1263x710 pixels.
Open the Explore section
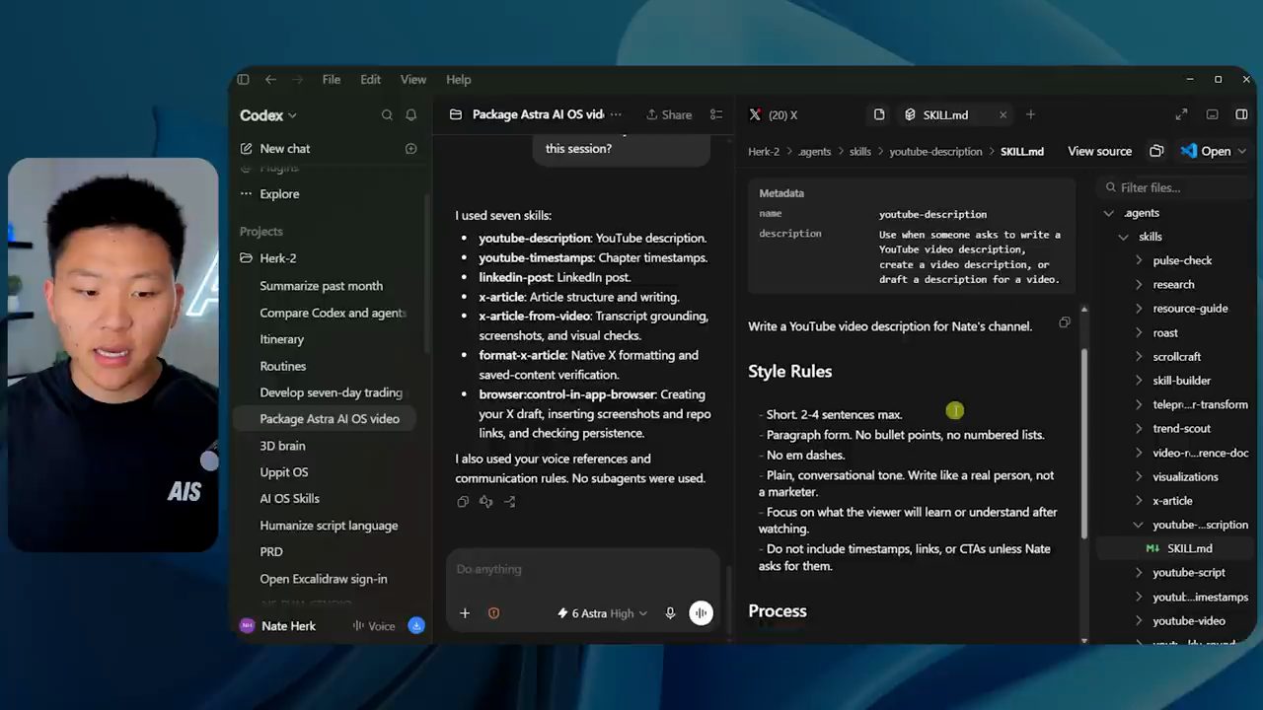[279, 194]
